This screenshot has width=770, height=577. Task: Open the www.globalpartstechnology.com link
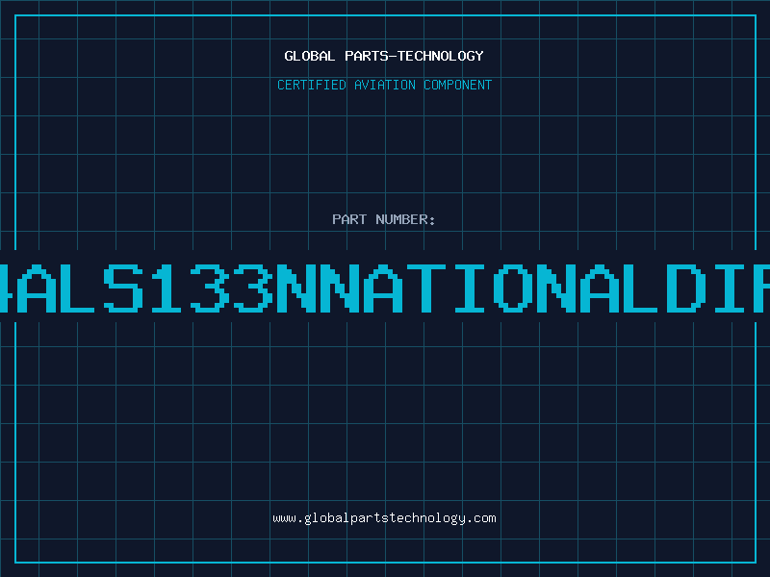[x=384, y=518]
